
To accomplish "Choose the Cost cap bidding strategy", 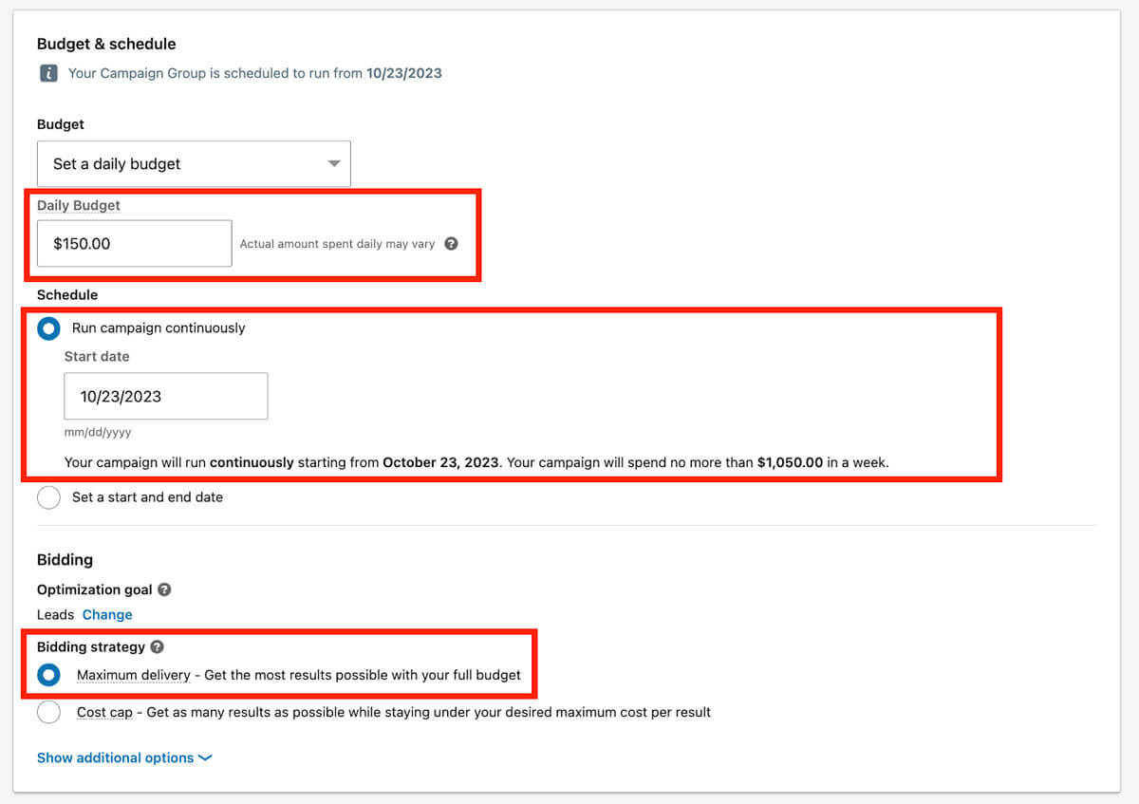I will [x=48, y=712].
